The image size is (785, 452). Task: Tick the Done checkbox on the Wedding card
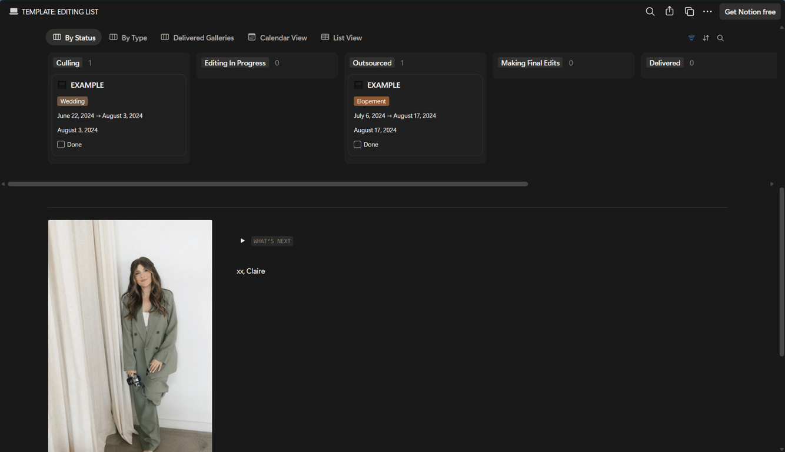(x=61, y=144)
